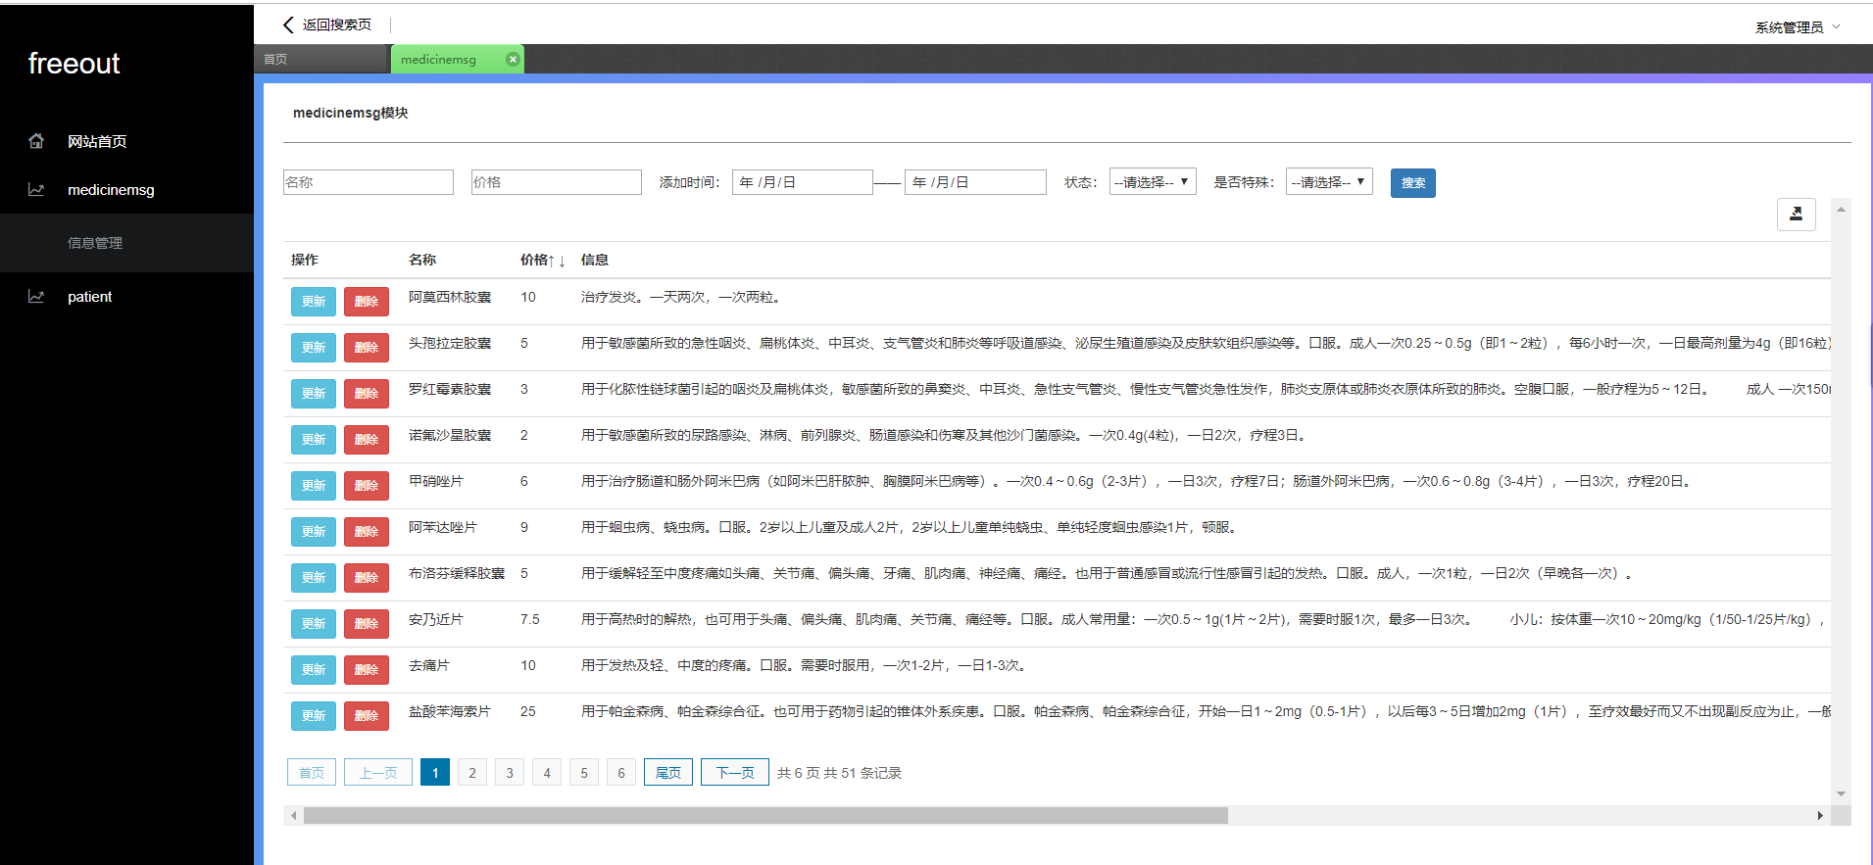The height and width of the screenshot is (865, 1873).
Task: Click 删除 for 罗红霉素胶囊
Action: click(367, 394)
